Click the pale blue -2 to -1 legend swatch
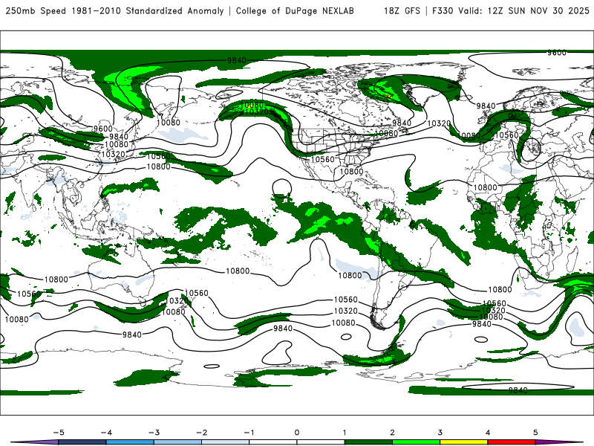Screen dimensions: 594x446 (x=226, y=442)
